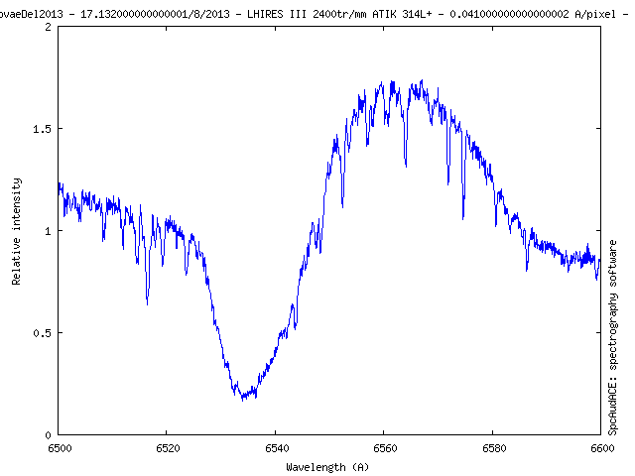The height and width of the screenshot is (476, 635).
Task: Click the 2 tick label on the y-axis
Action: coord(48,27)
